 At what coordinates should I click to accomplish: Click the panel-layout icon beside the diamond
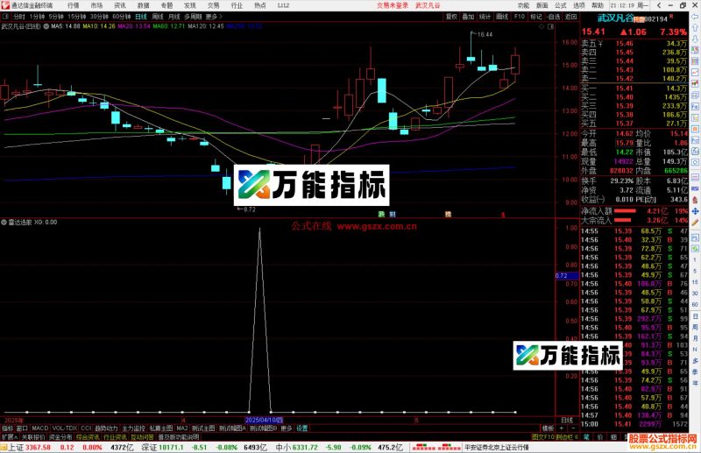(x=551, y=27)
